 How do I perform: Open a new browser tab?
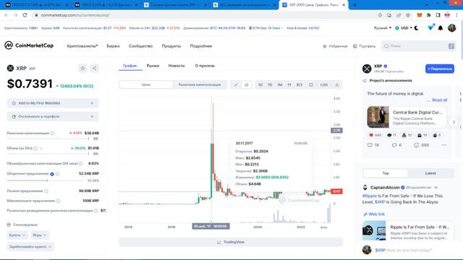(x=354, y=5)
